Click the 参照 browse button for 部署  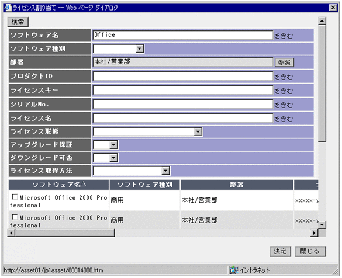pyautogui.click(x=284, y=62)
